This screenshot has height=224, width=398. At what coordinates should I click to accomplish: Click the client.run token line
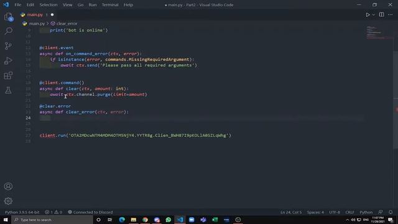click(136, 136)
